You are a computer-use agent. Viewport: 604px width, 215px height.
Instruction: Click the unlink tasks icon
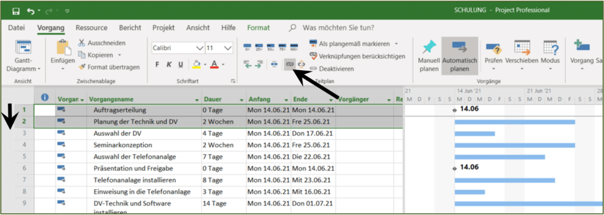[301, 65]
